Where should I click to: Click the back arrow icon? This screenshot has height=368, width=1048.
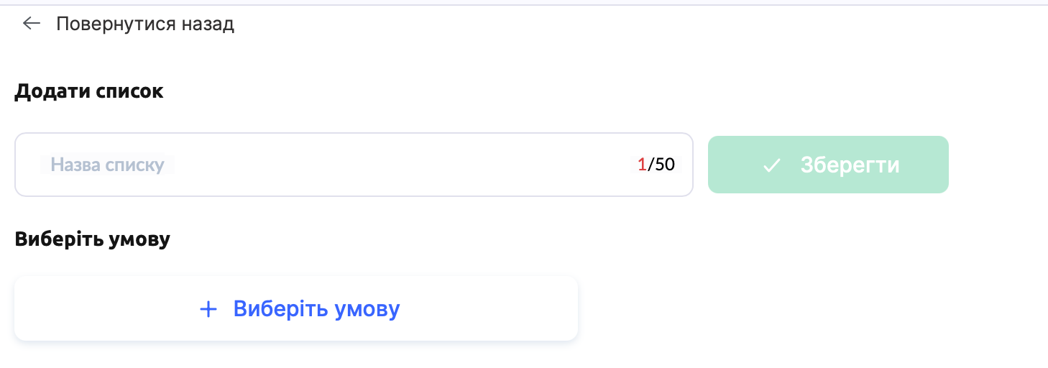click(x=31, y=24)
